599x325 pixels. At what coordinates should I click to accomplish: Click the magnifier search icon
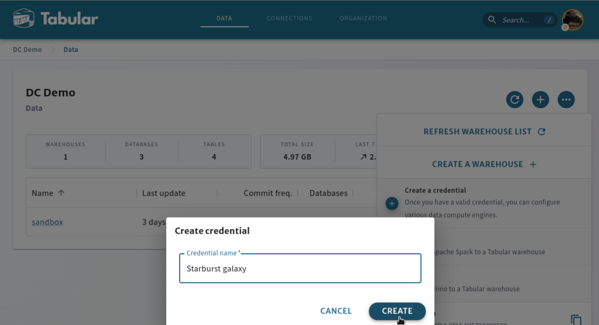[x=492, y=20]
